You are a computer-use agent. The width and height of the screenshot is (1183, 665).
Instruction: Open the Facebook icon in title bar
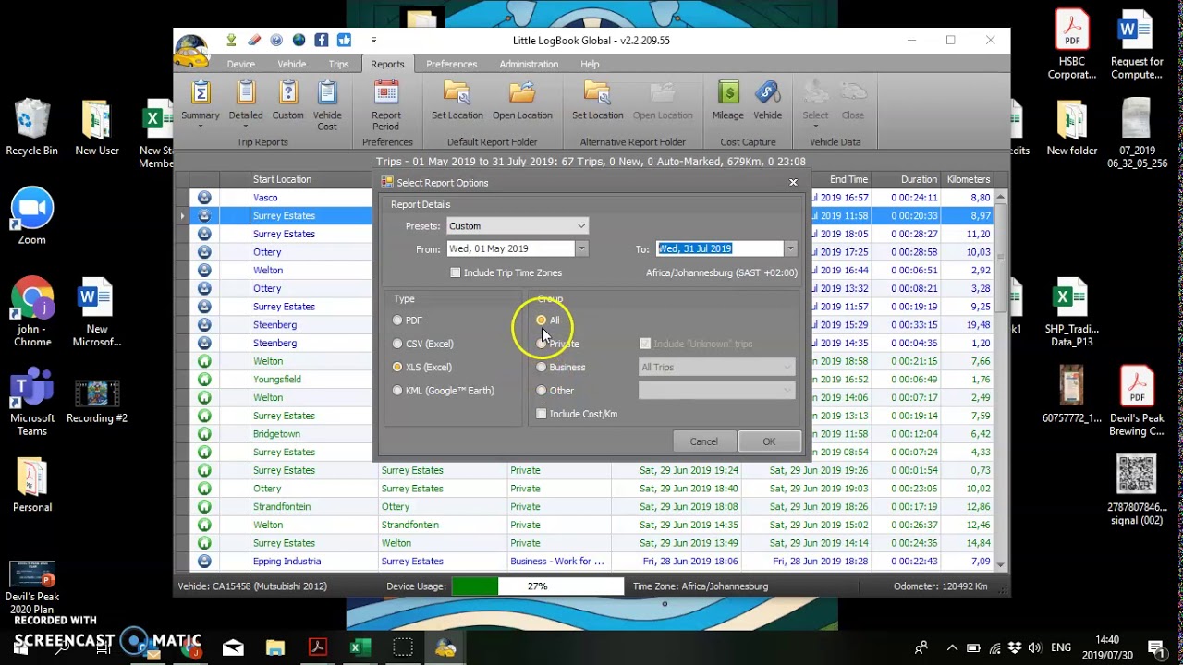(322, 40)
